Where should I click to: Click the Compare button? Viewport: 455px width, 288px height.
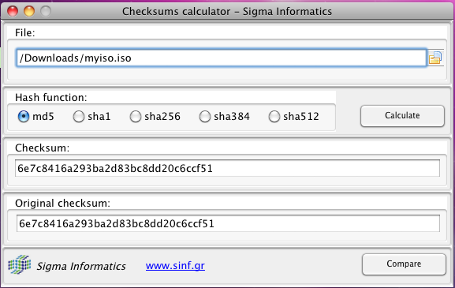404,264
